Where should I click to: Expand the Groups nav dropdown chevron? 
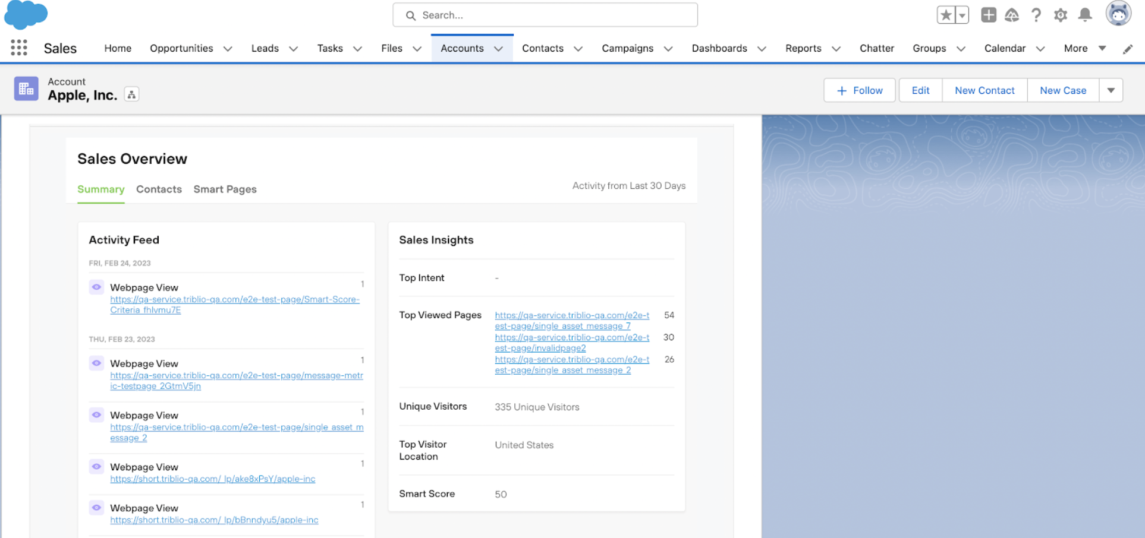click(x=961, y=49)
